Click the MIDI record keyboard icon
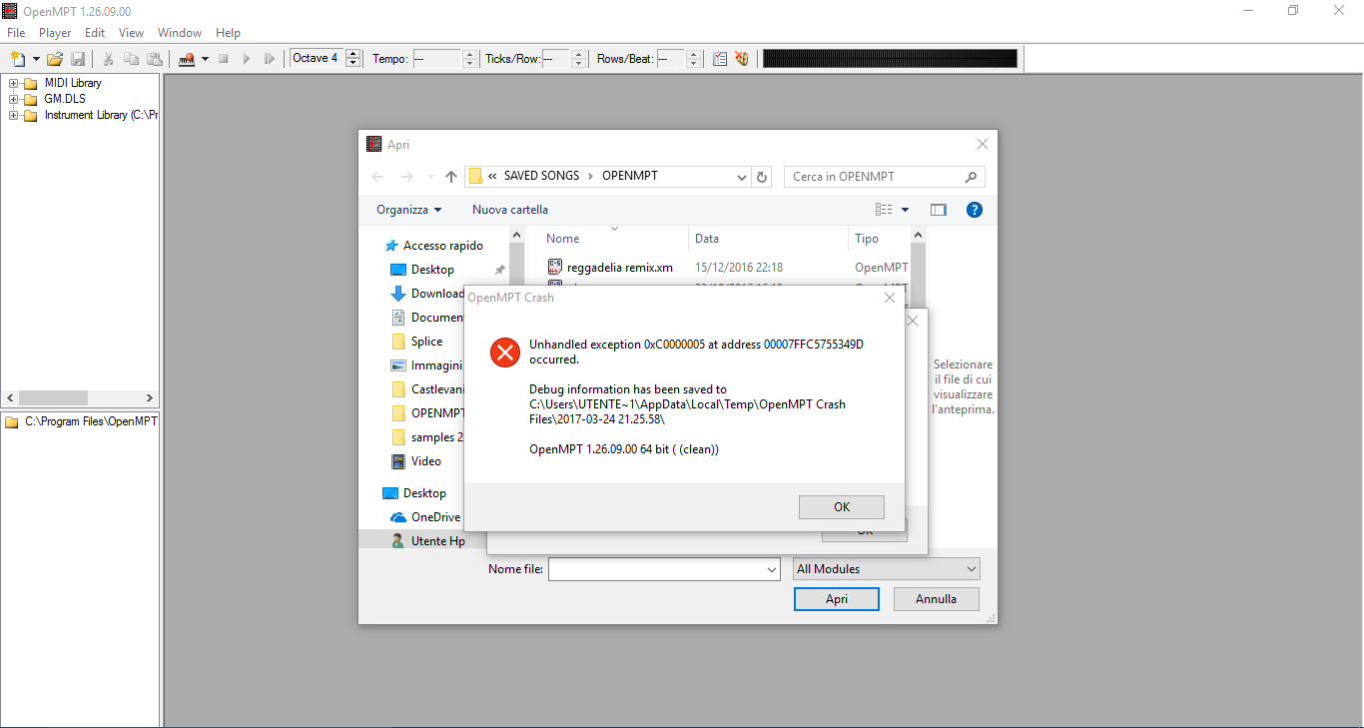 187,59
